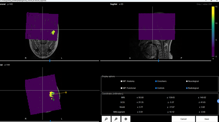Image resolution: width=219 pixels, height=122 pixels.
Task: Click the coronal slice slider handle
Action: click(50, 61)
